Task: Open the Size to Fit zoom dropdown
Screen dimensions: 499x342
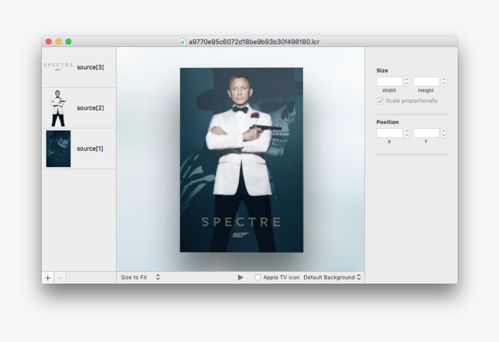Action: [139, 277]
